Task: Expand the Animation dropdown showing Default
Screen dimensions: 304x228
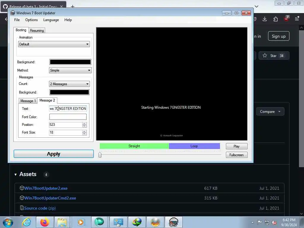Action: [54, 44]
